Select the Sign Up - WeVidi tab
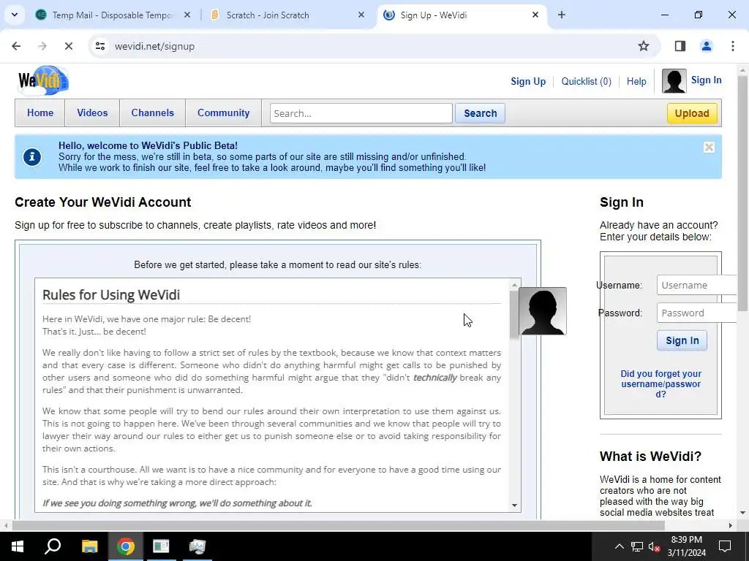 coord(462,15)
